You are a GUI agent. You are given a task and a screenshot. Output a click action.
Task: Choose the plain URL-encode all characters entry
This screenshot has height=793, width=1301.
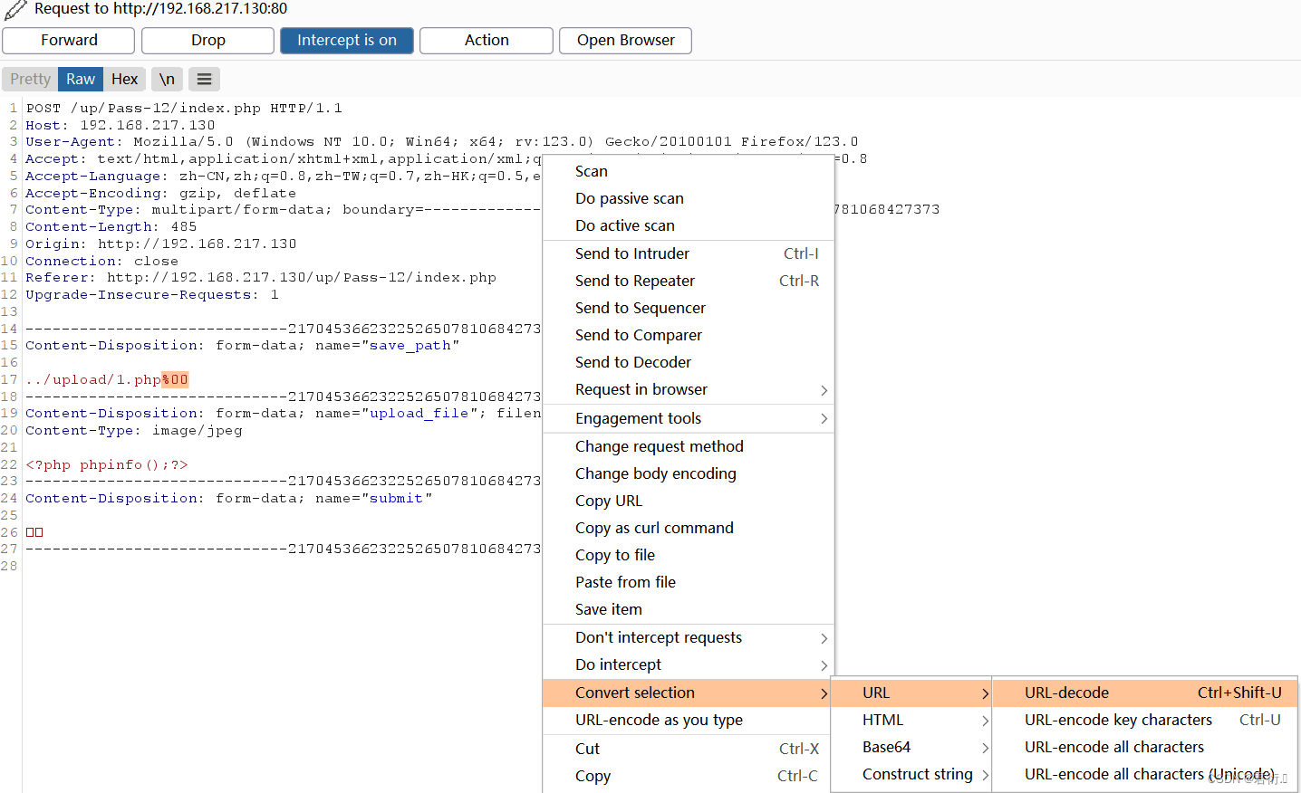click(x=1145, y=747)
